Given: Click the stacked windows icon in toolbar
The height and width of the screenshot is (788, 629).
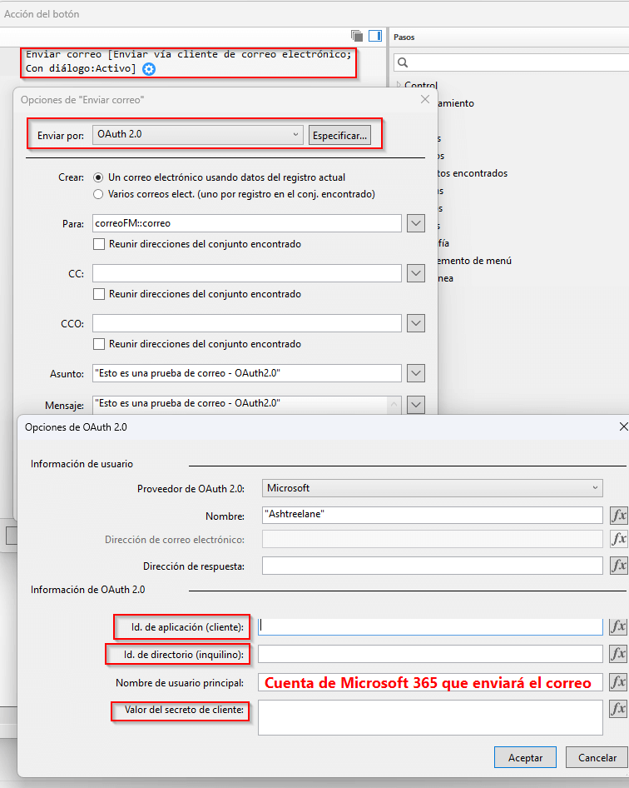Looking at the screenshot, I should pyautogui.click(x=357, y=36).
